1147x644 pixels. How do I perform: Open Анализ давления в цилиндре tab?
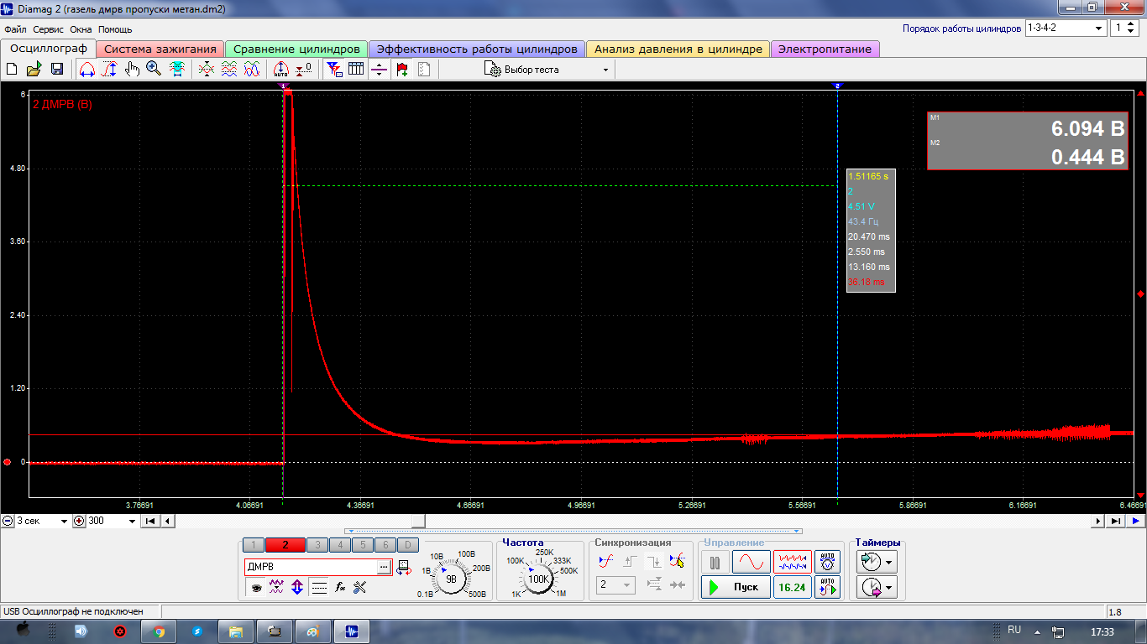point(678,49)
